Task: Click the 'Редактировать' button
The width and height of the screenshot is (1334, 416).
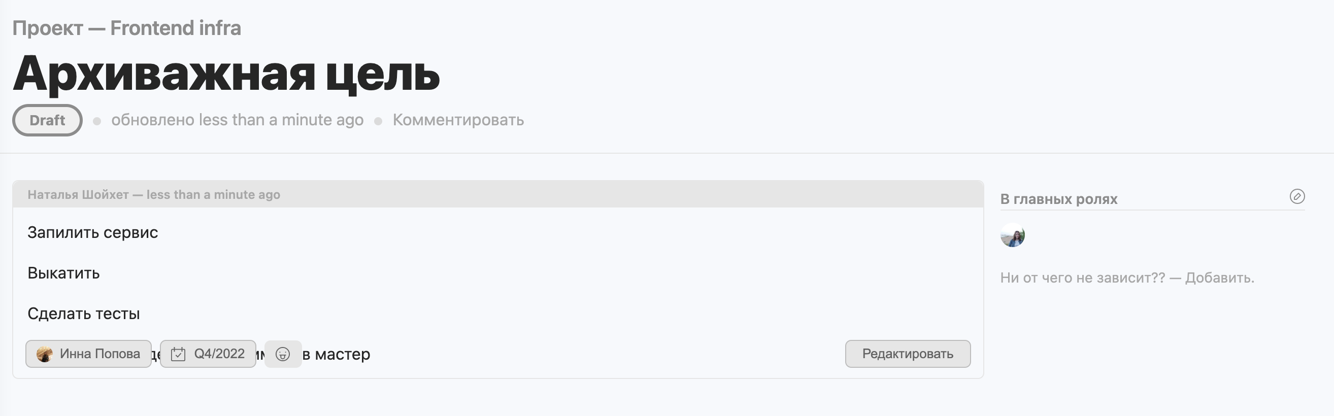Action: click(907, 354)
